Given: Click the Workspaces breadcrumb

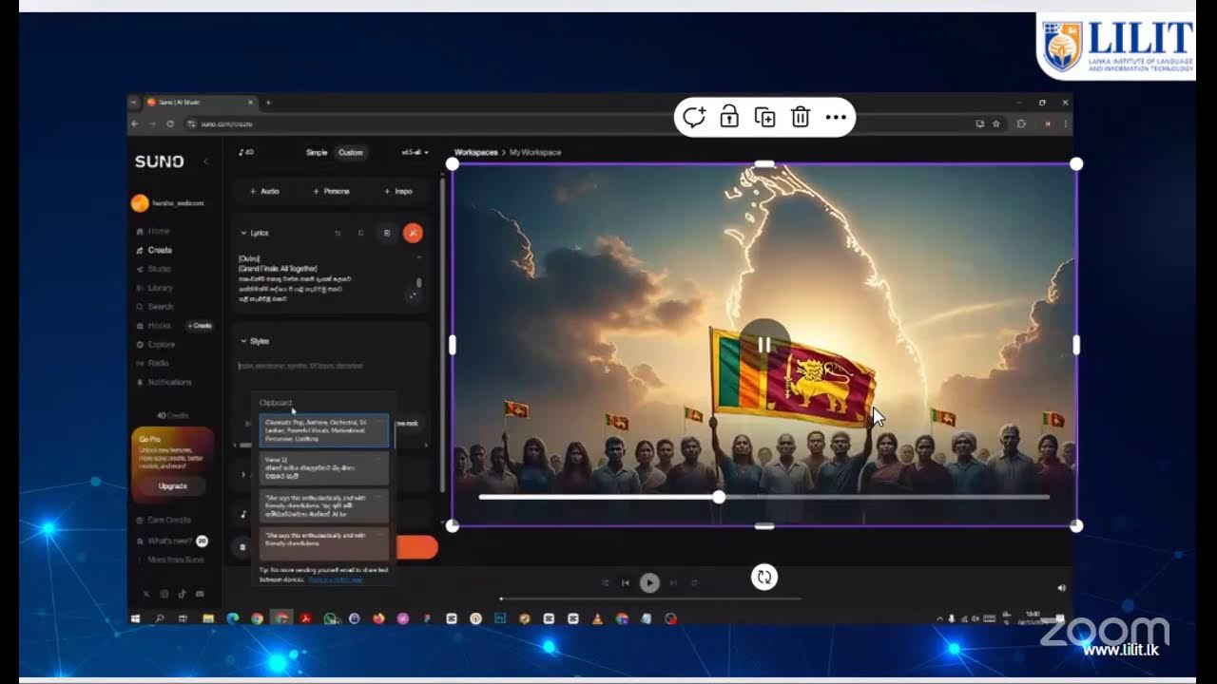Looking at the screenshot, I should click(475, 153).
